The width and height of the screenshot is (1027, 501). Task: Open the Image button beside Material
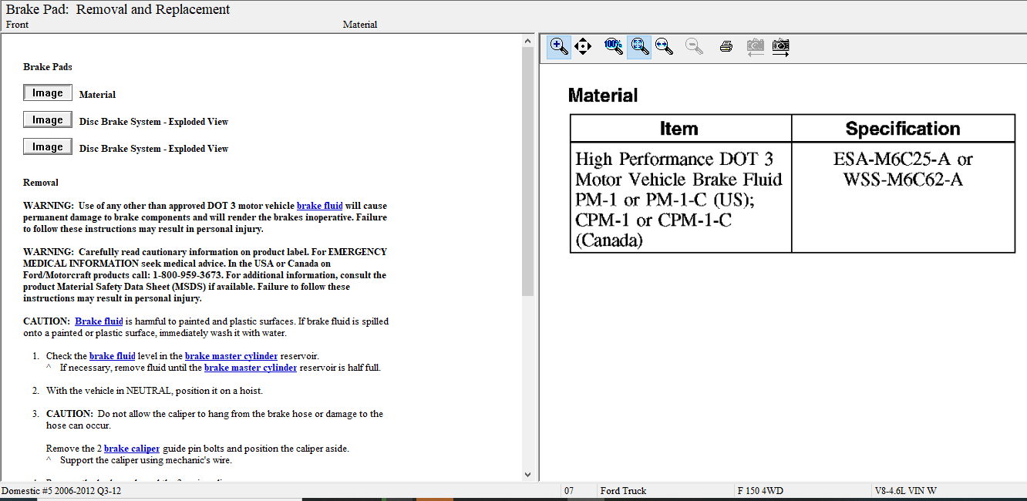pyautogui.click(x=47, y=93)
